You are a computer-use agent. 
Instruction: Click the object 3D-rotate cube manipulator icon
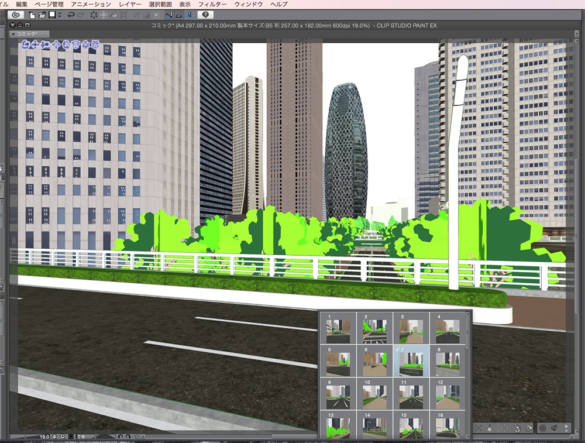point(75,44)
